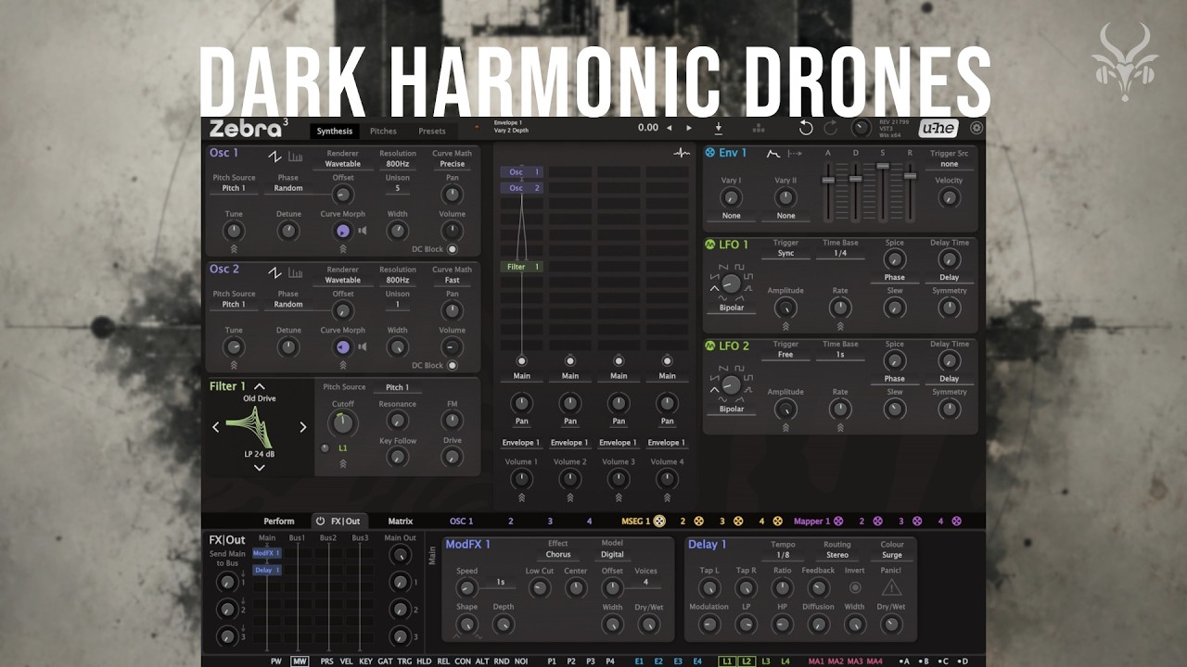Switch to the Presets tab
Image resolution: width=1187 pixels, height=667 pixels.
tap(431, 132)
